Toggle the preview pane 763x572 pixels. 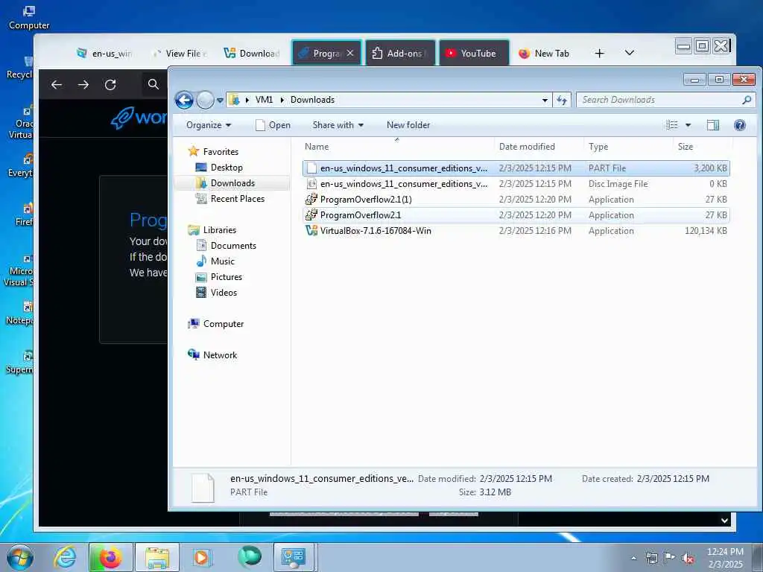click(x=713, y=125)
